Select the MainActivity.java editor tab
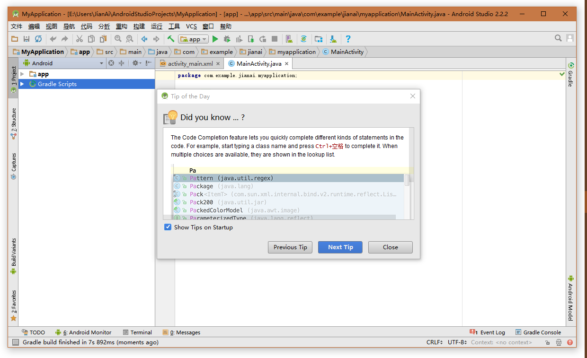 259,63
